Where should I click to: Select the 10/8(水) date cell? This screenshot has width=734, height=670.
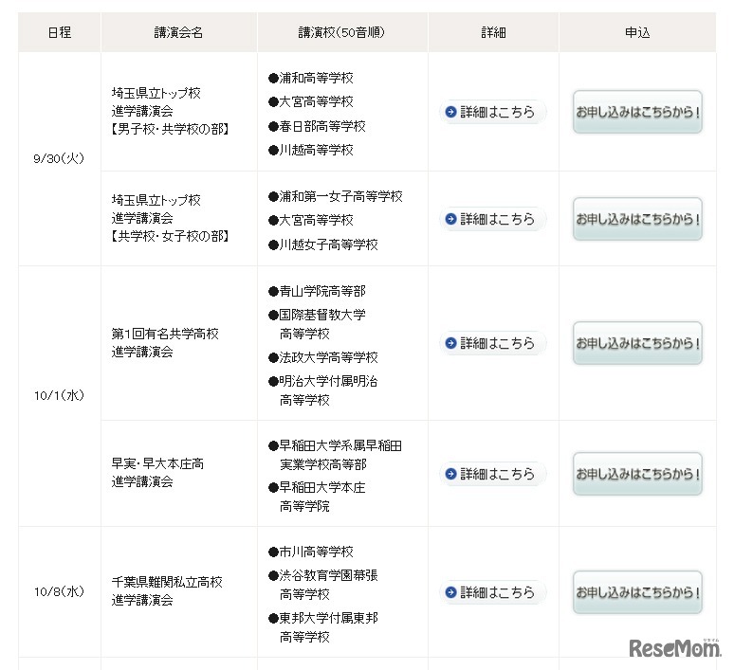(x=59, y=592)
